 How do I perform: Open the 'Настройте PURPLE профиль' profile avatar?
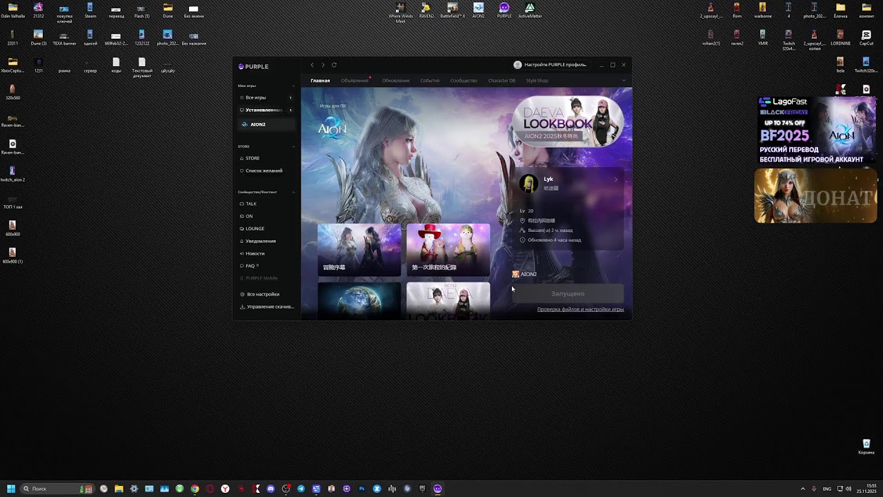tap(517, 65)
